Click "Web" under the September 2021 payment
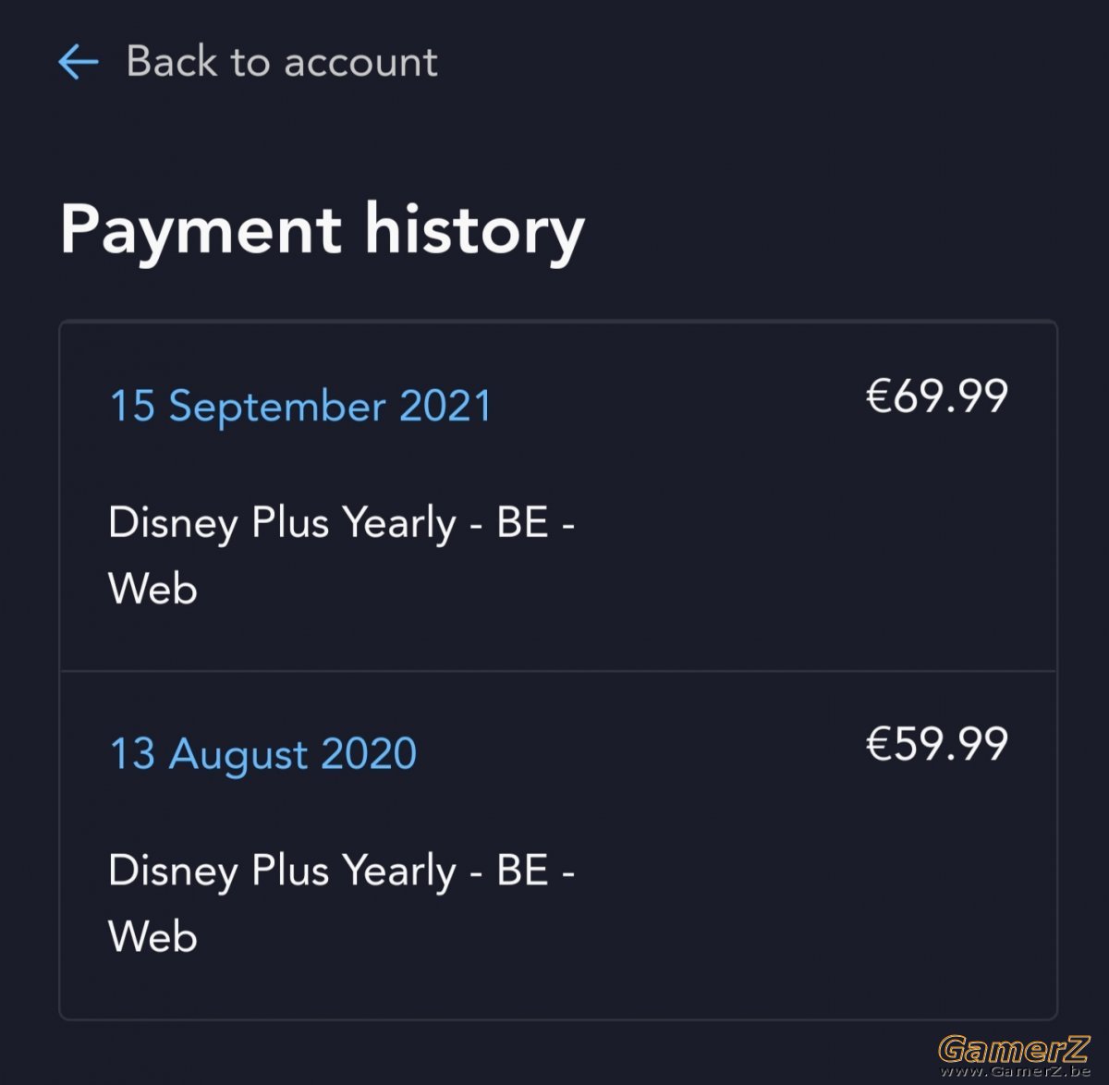This screenshot has height=1085, width=1109. (x=152, y=589)
